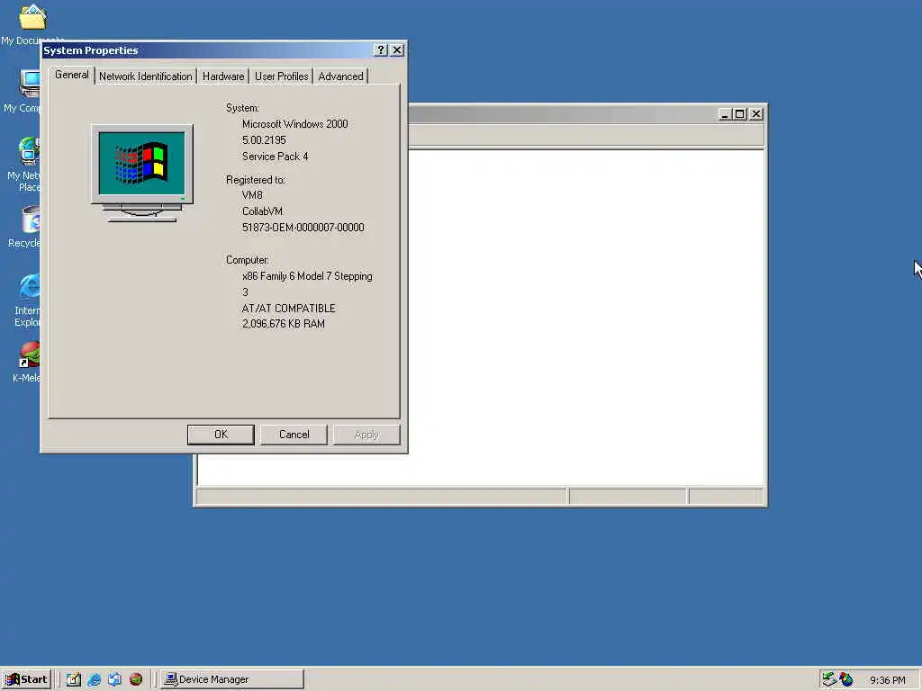The image size is (922, 691).
Task: Open the Start menu
Action: 26,679
